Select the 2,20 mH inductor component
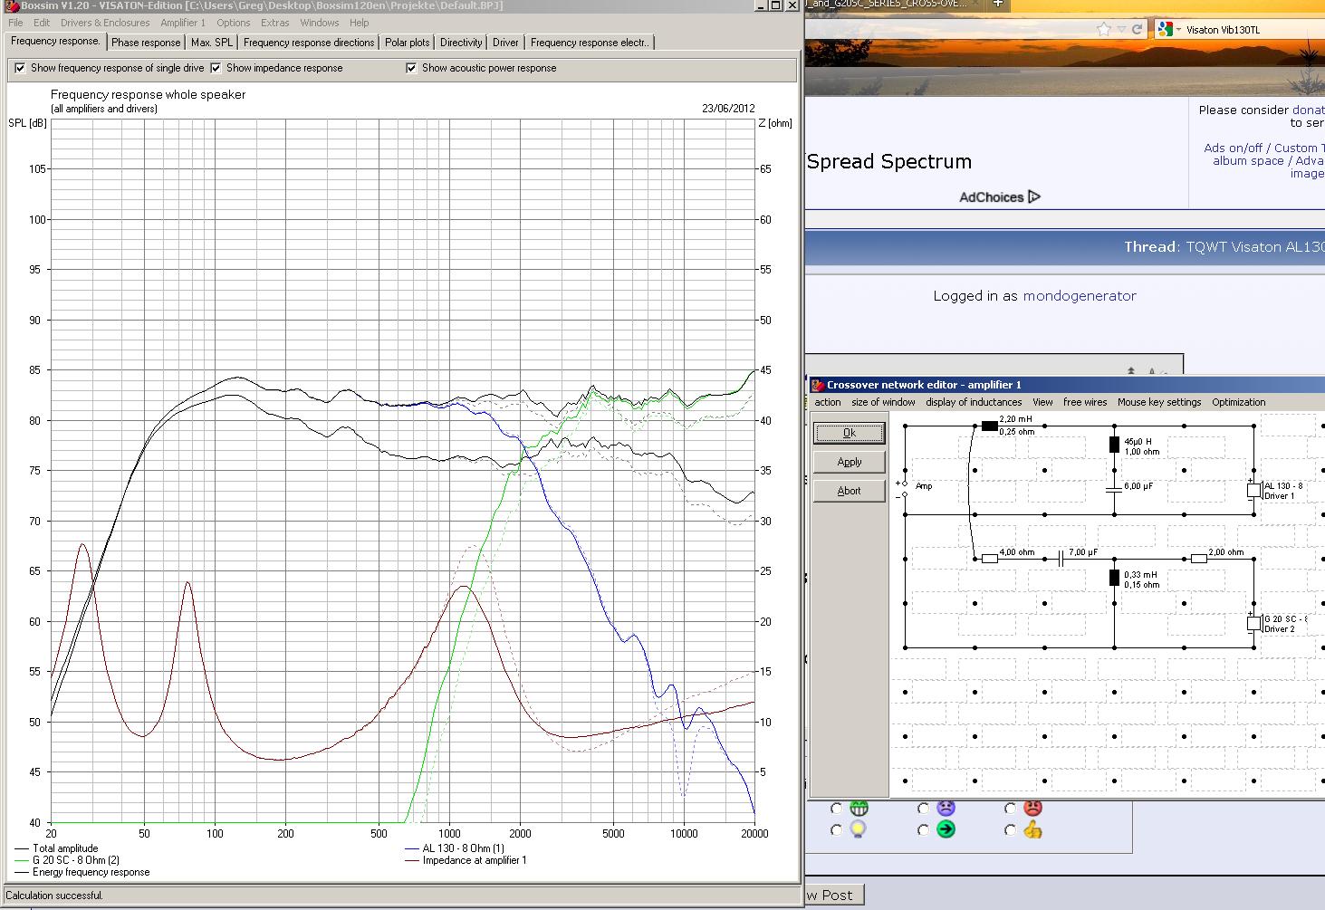Image resolution: width=1325 pixels, height=910 pixels. tap(990, 426)
